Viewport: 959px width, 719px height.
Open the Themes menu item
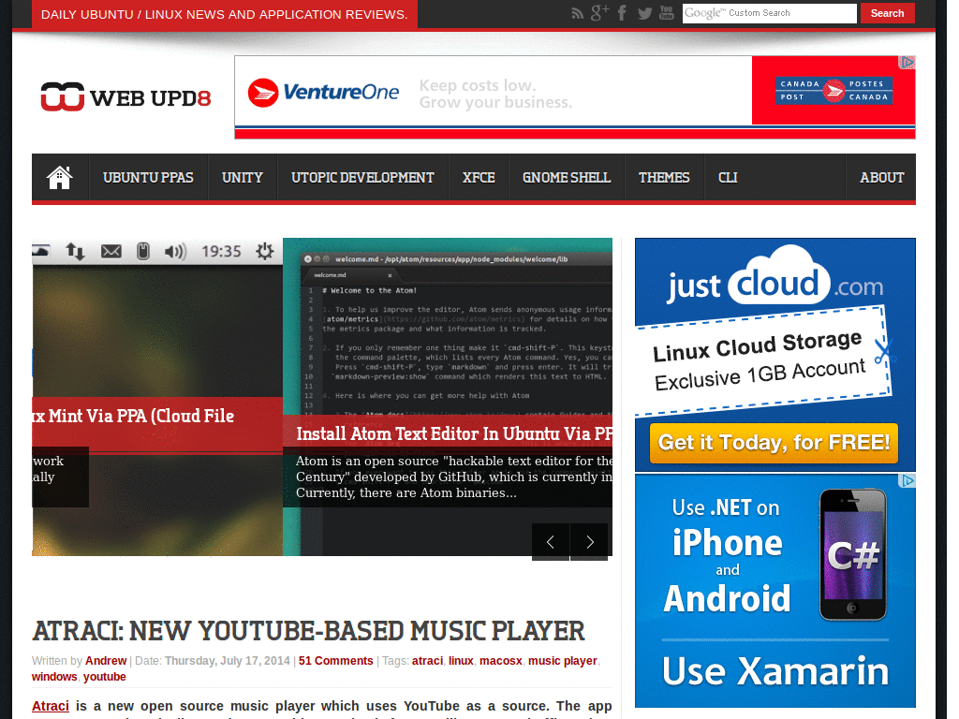(664, 177)
